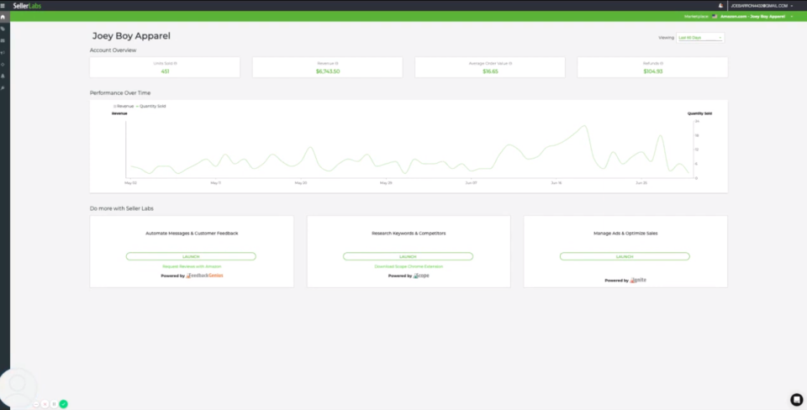Open the megaphone advertising icon in sidebar

tap(3, 52)
